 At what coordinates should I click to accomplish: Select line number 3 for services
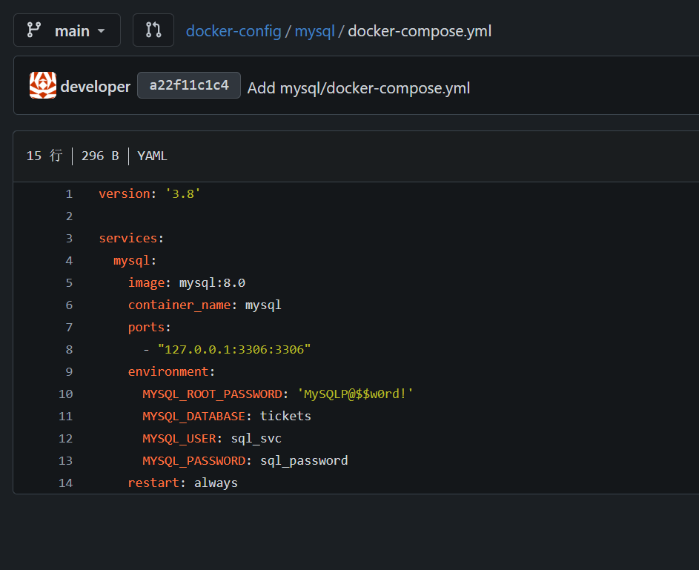pyautogui.click(x=69, y=238)
